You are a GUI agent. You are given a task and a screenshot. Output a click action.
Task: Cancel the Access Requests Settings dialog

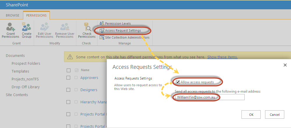(275, 115)
